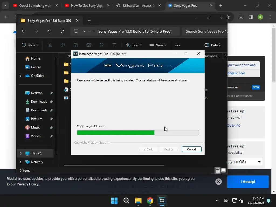Image resolution: width=276 pixels, height=207 pixels.
Task: Unpin Desktop using its pin icon
Action: [x=51, y=93]
